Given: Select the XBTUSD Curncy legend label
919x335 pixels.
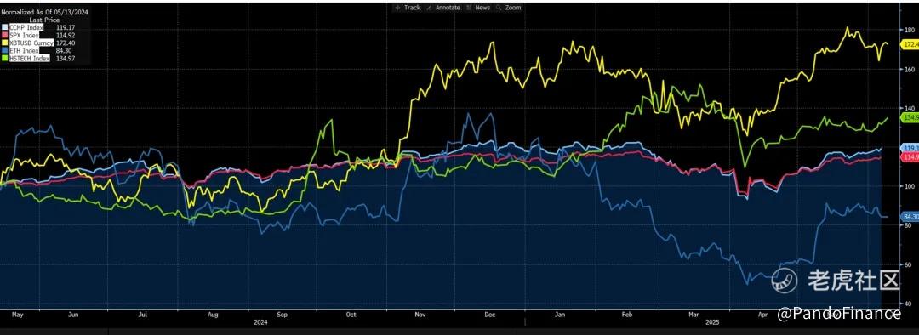Looking at the screenshot, I should 31,43.
